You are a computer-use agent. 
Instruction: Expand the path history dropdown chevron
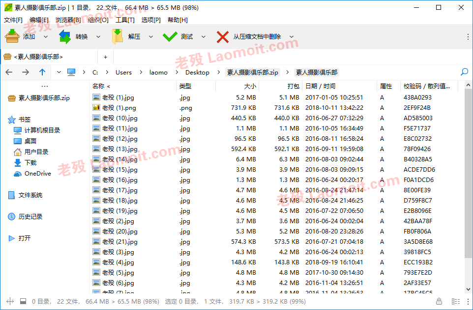[59, 72]
